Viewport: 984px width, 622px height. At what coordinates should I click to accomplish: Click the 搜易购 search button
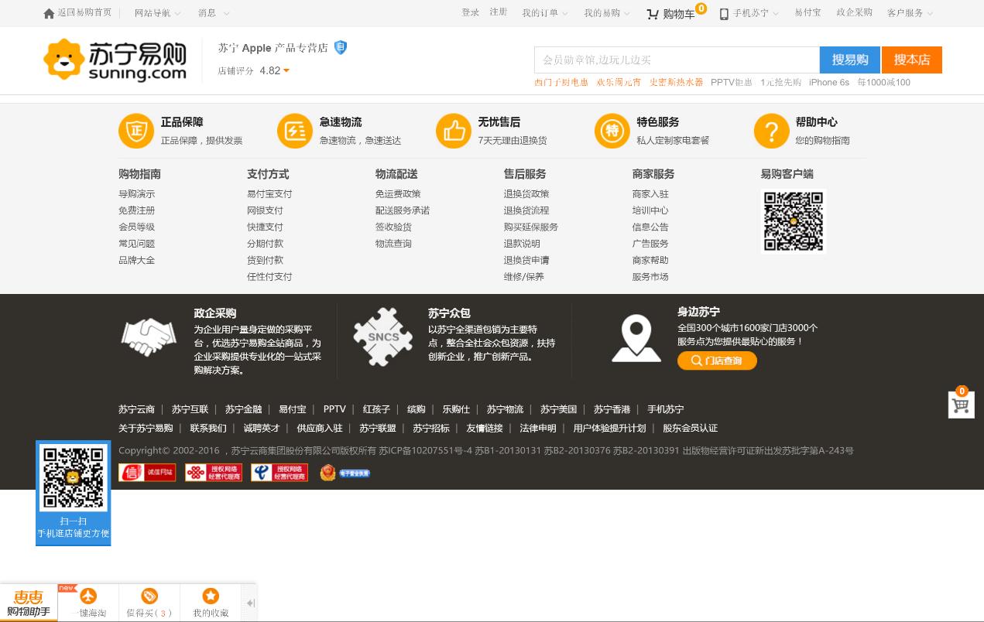click(x=849, y=60)
